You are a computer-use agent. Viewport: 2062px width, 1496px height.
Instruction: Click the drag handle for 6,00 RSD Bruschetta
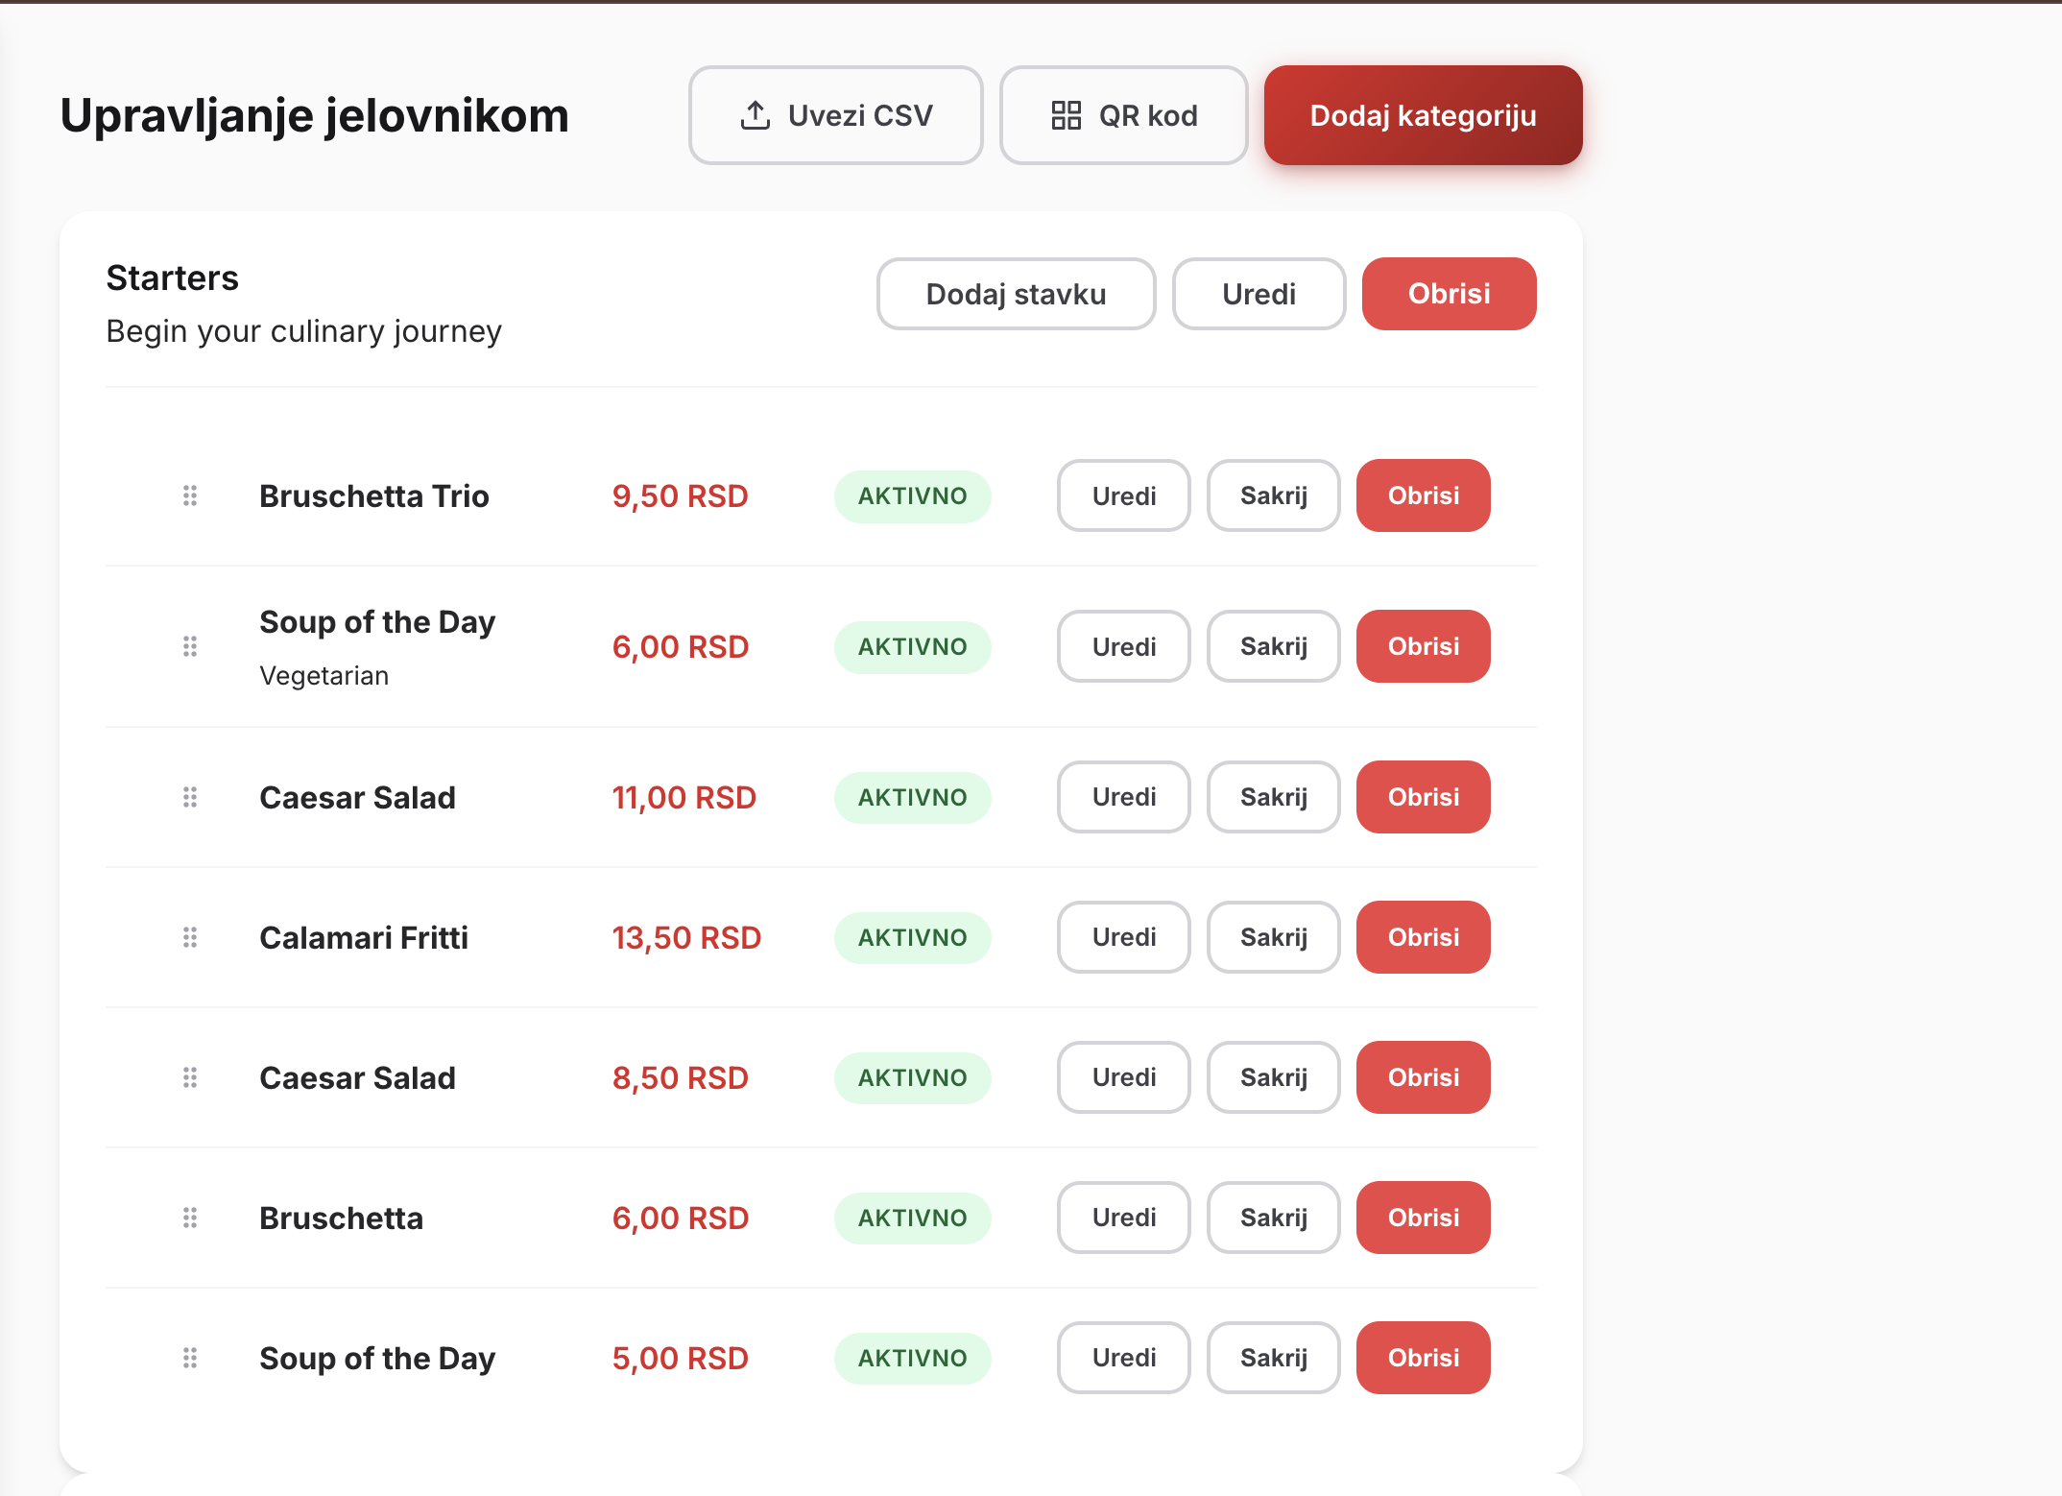(190, 1218)
